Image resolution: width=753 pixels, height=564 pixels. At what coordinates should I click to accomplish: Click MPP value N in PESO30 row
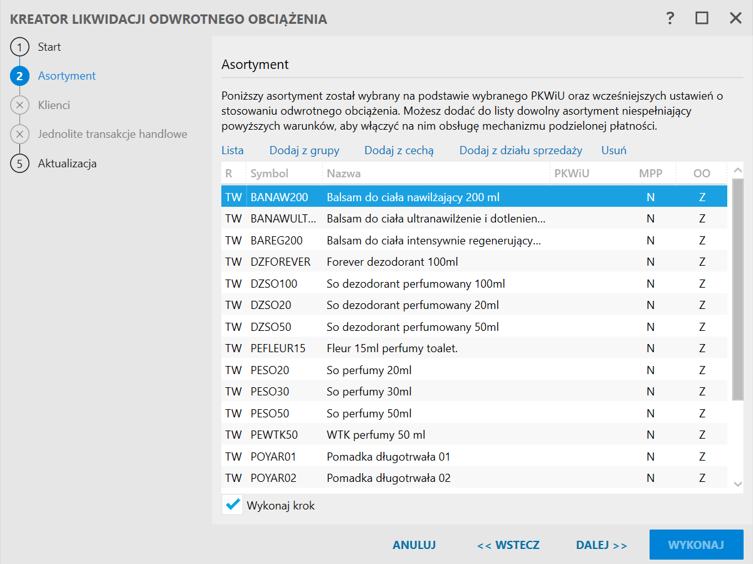(651, 392)
